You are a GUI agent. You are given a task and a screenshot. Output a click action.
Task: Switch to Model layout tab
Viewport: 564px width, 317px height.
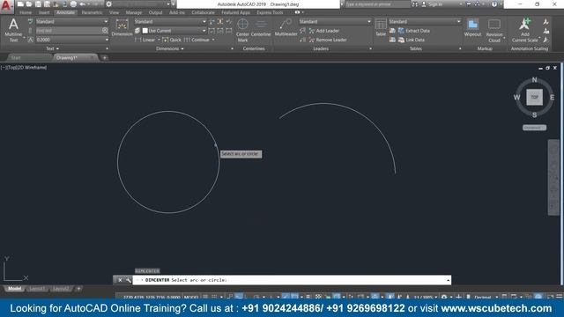pyautogui.click(x=14, y=289)
